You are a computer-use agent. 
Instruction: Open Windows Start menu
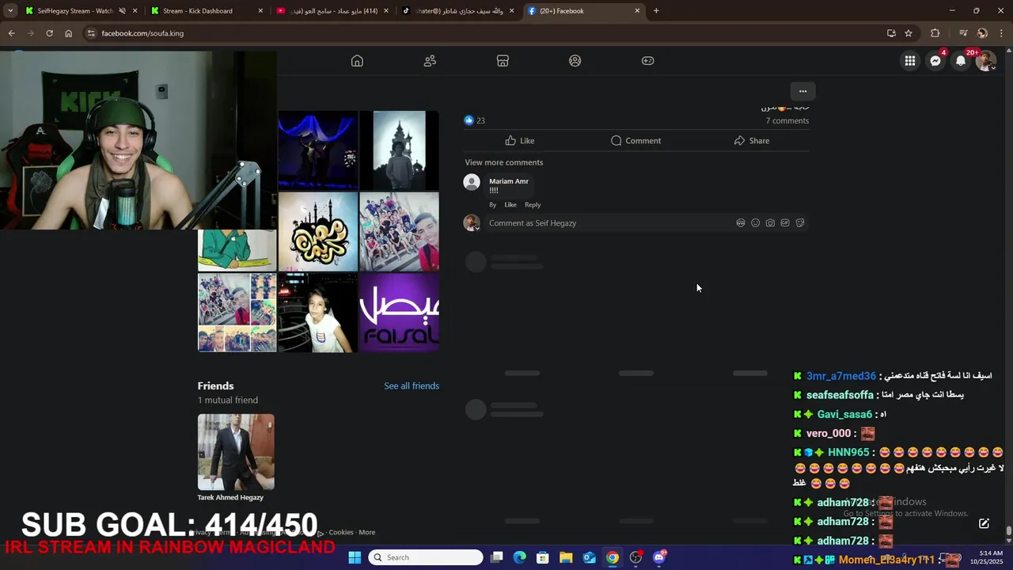pyautogui.click(x=355, y=557)
